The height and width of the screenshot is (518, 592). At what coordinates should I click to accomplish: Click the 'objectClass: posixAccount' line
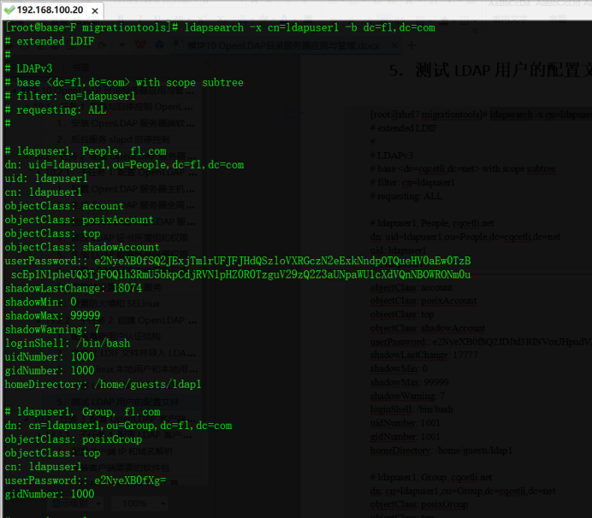pyautogui.click(x=80, y=220)
